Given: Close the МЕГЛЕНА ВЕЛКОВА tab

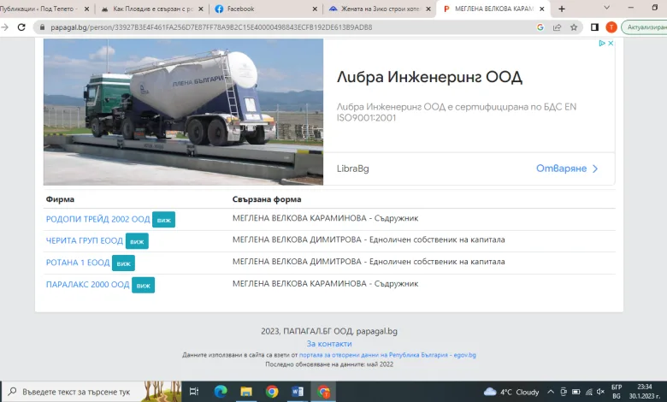Looking at the screenshot, I should 542,9.
